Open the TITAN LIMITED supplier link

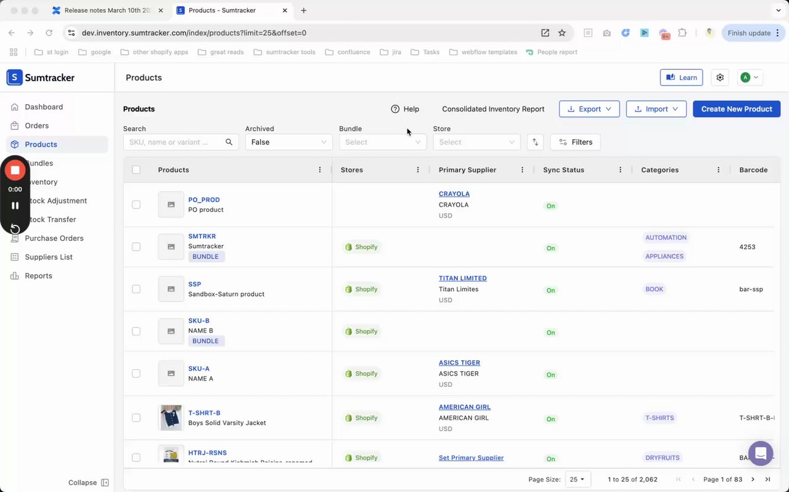462,278
